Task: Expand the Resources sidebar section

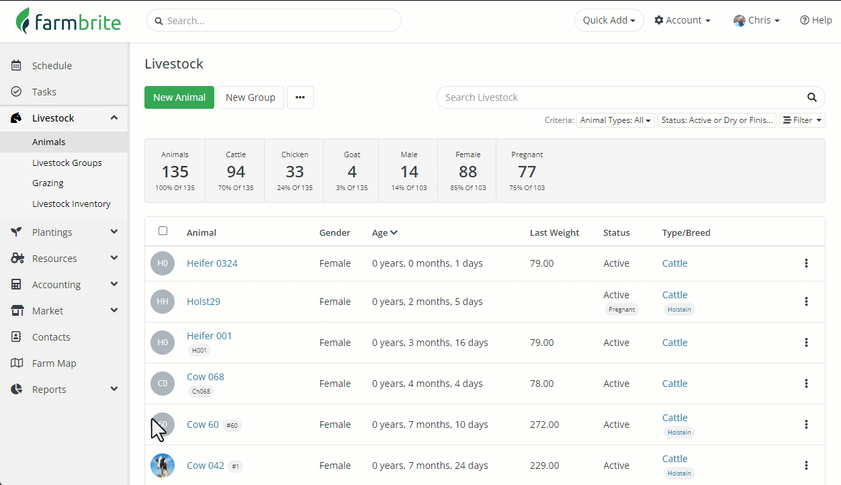Action: tap(114, 259)
